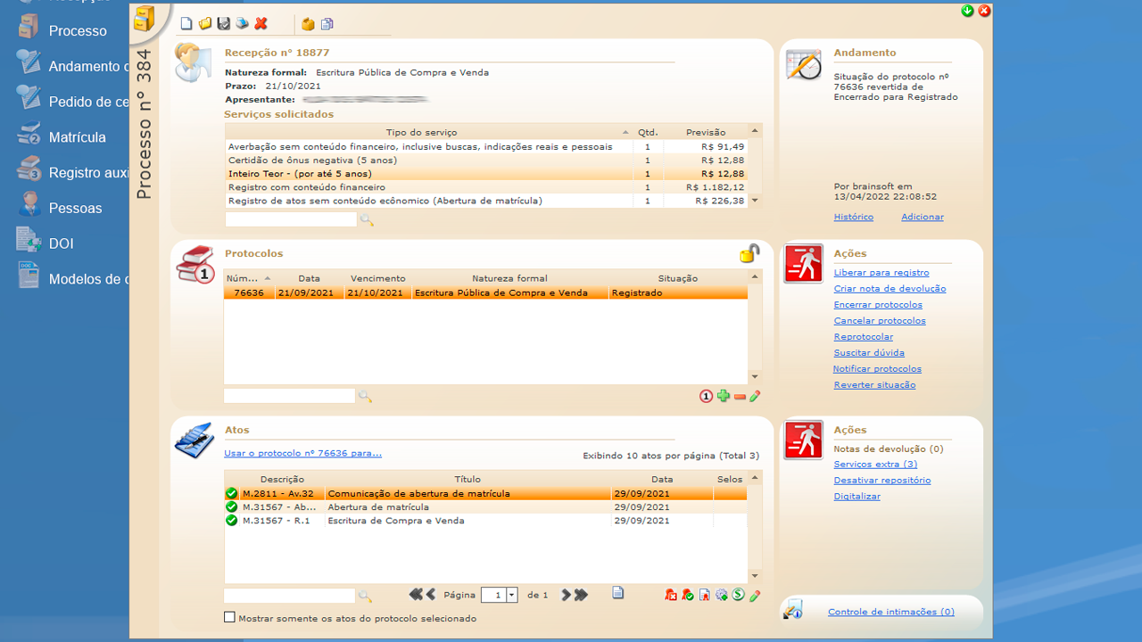
Task: Click the orange package toolbar icon
Action: pos(308,24)
